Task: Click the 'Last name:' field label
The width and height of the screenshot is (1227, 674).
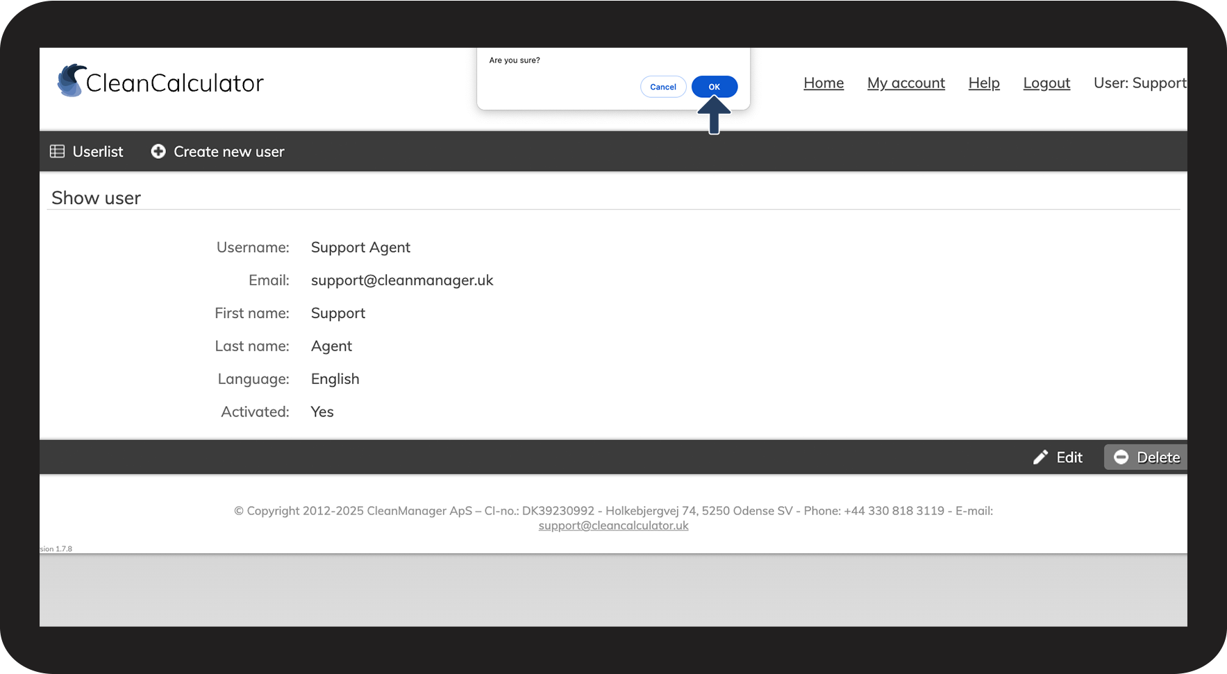Action: (x=252, y=346)
